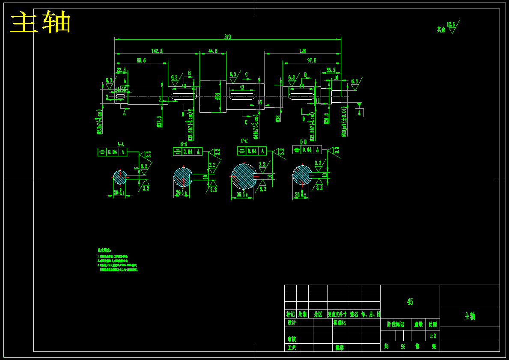Click the Ø54 diameter label

click(218, 96)
